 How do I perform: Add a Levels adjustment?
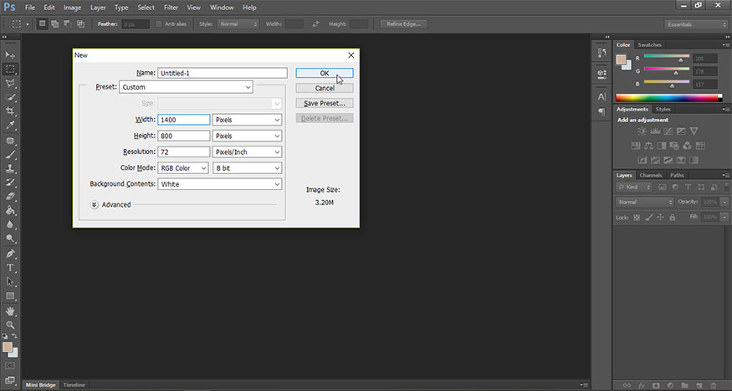click(655, 131)
